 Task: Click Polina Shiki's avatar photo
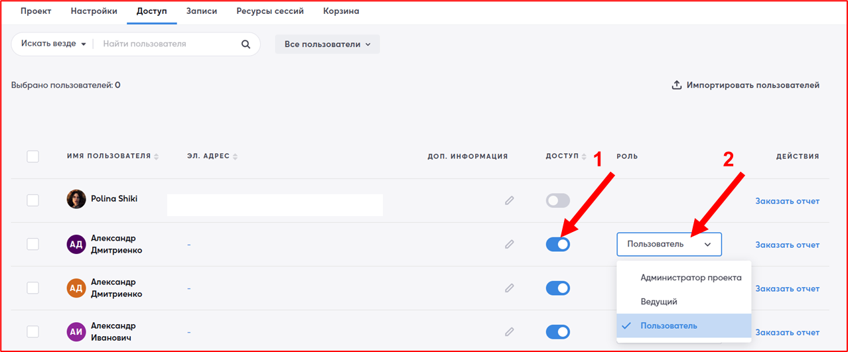tap(76, 200)
